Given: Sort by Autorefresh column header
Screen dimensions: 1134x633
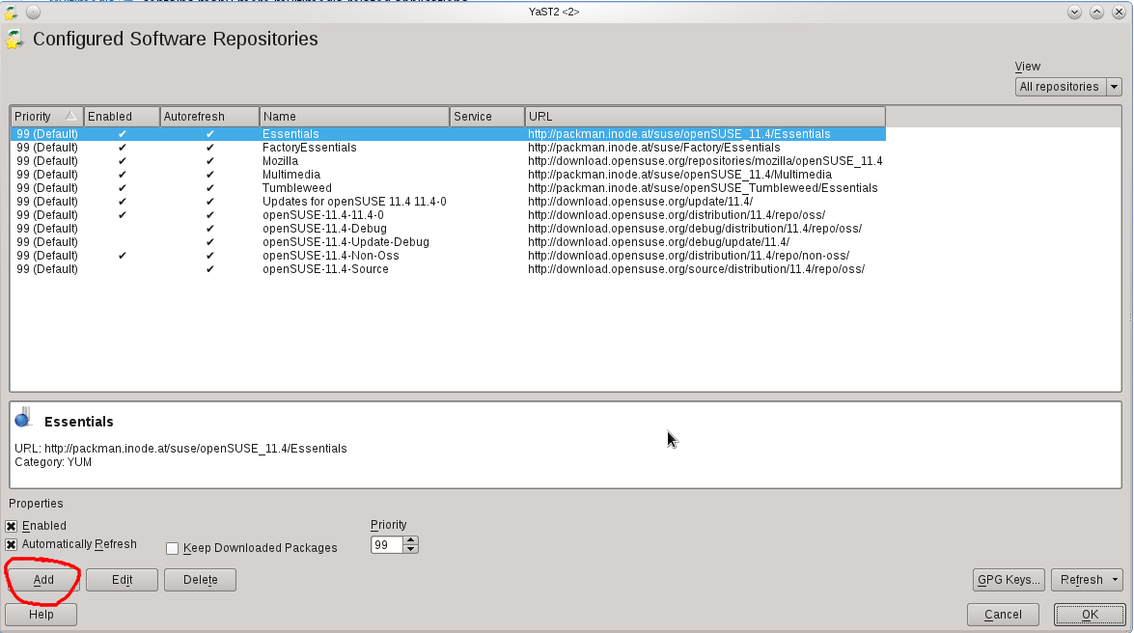Looking at the screenshot, I should click(x=209, y=117).
